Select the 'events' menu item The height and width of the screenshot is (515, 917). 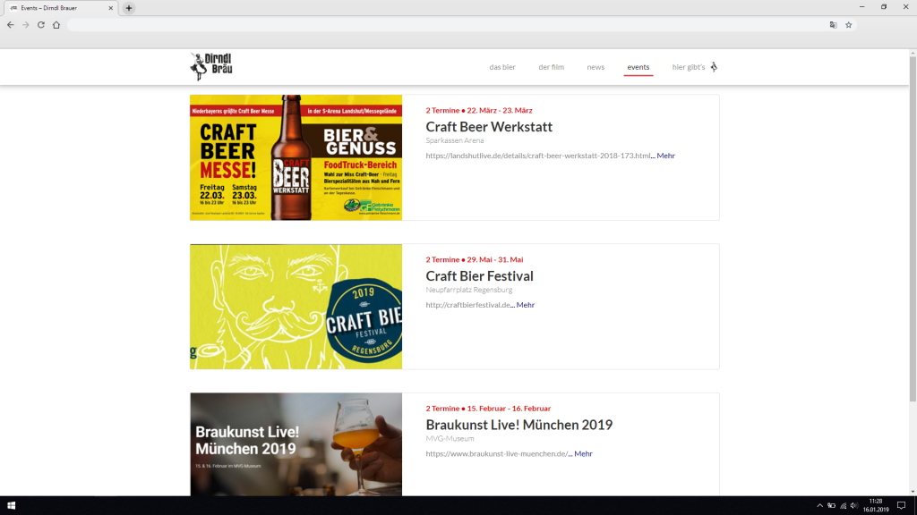click(x=638, y=67)
